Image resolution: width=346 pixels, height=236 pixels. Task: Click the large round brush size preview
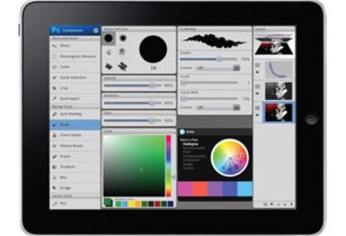point(153,49)
